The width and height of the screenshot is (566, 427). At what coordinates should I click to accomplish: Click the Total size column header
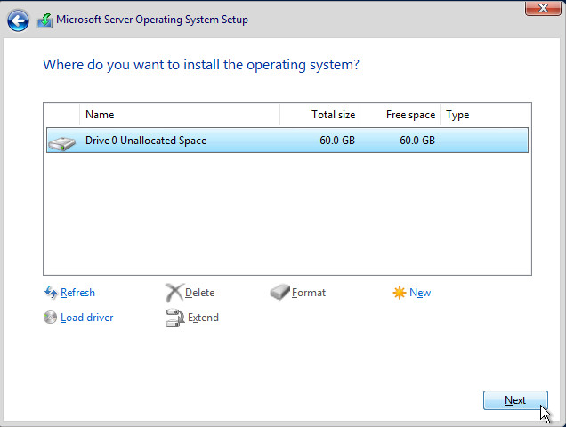[x=320, y=115]
